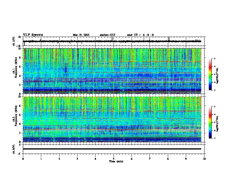
Task: Click the time axis tick label "9"
Action: 186,159
